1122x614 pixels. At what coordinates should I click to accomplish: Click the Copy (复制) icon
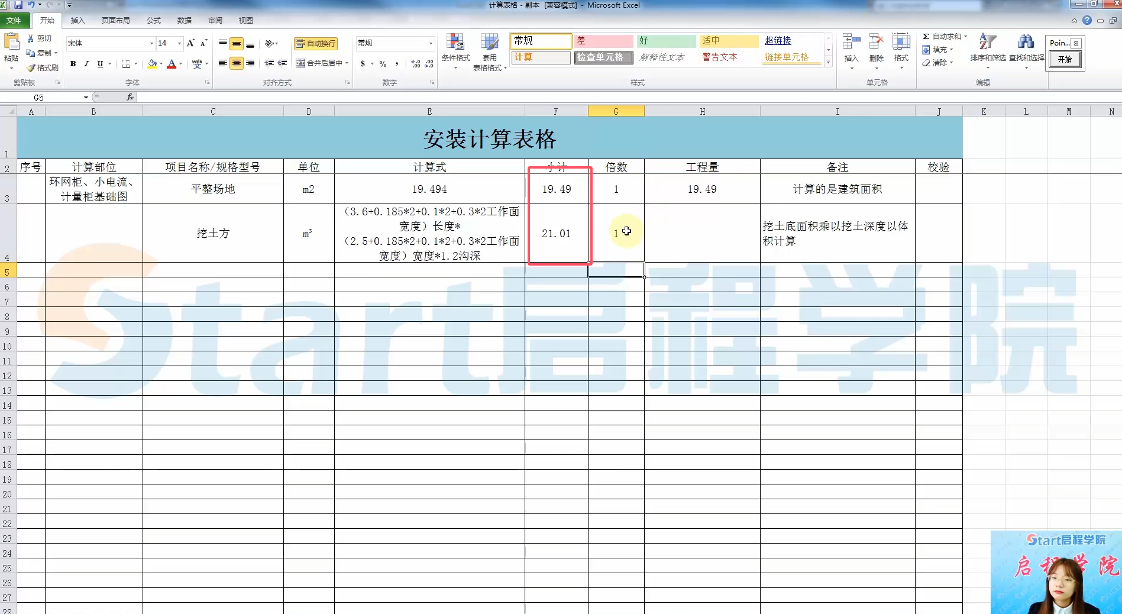(x=31, y=53)
